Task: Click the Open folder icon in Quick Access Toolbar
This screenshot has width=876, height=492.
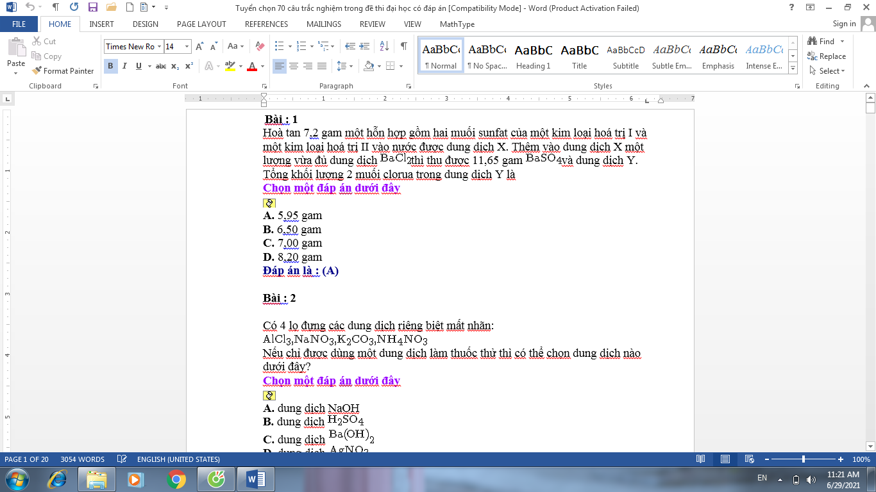Action: (111, 8)
